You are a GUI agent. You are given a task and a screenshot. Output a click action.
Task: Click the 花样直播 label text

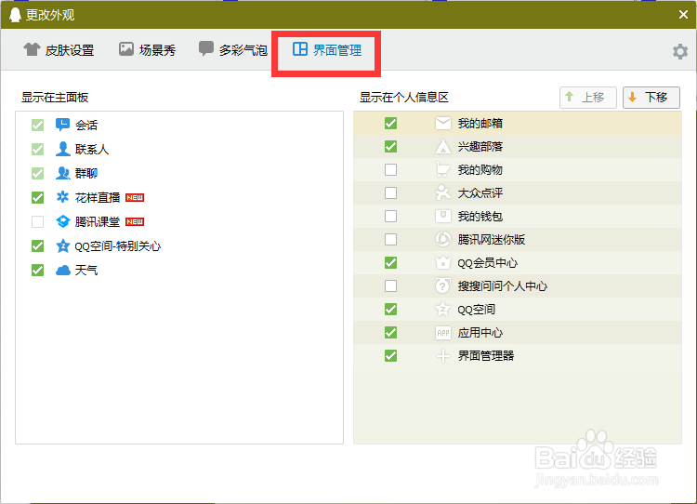coord(98,197)
